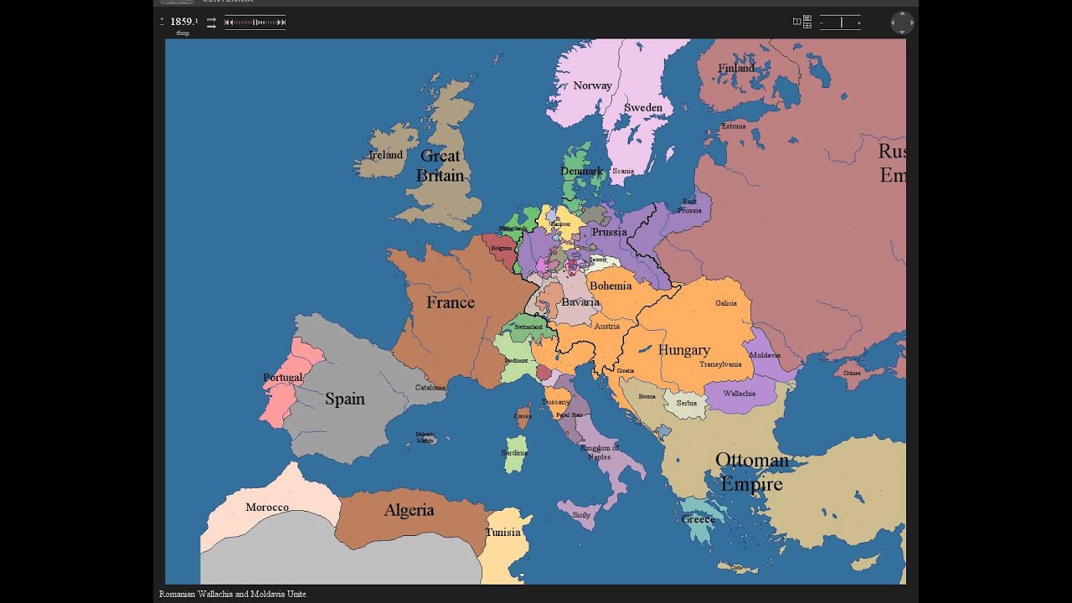Click the Algeria label
The width and height of the screenshot is (1072, 603).
[409, 510]
